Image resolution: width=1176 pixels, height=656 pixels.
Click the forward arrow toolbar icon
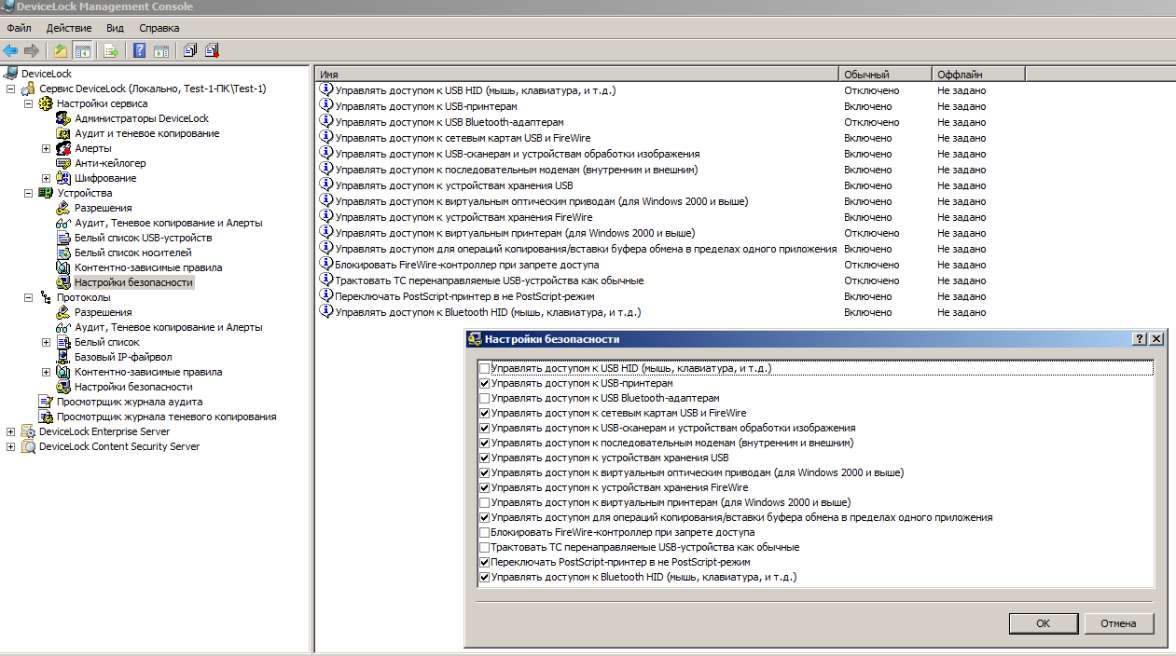pos(31,51)
